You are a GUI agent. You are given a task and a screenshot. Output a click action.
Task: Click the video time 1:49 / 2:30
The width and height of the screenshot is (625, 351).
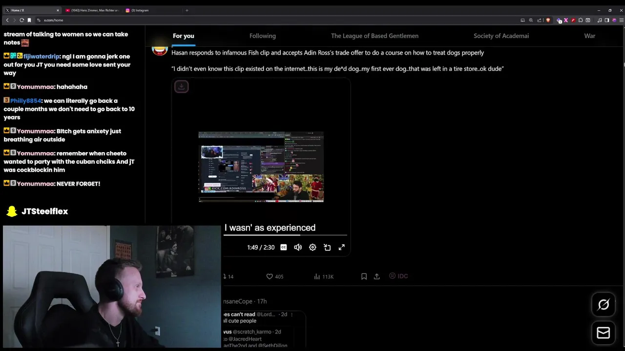[261, 247]
